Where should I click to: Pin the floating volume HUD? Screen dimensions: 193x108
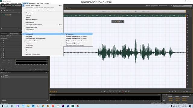123,22
